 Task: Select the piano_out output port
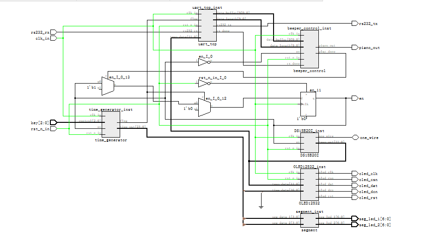tap(355, 48)
